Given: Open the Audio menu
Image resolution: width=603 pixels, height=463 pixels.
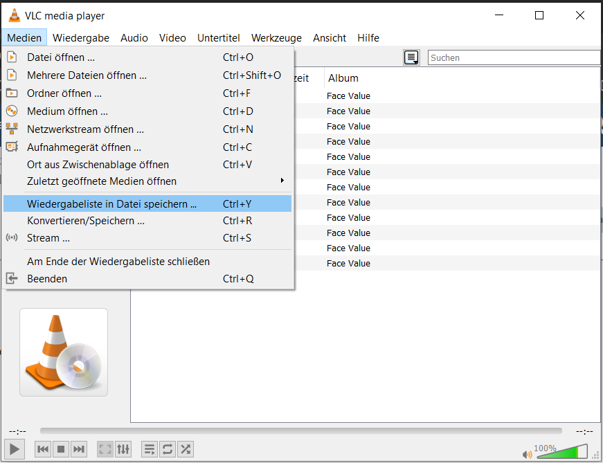Looking at the screenshot, I should (134, 37).
